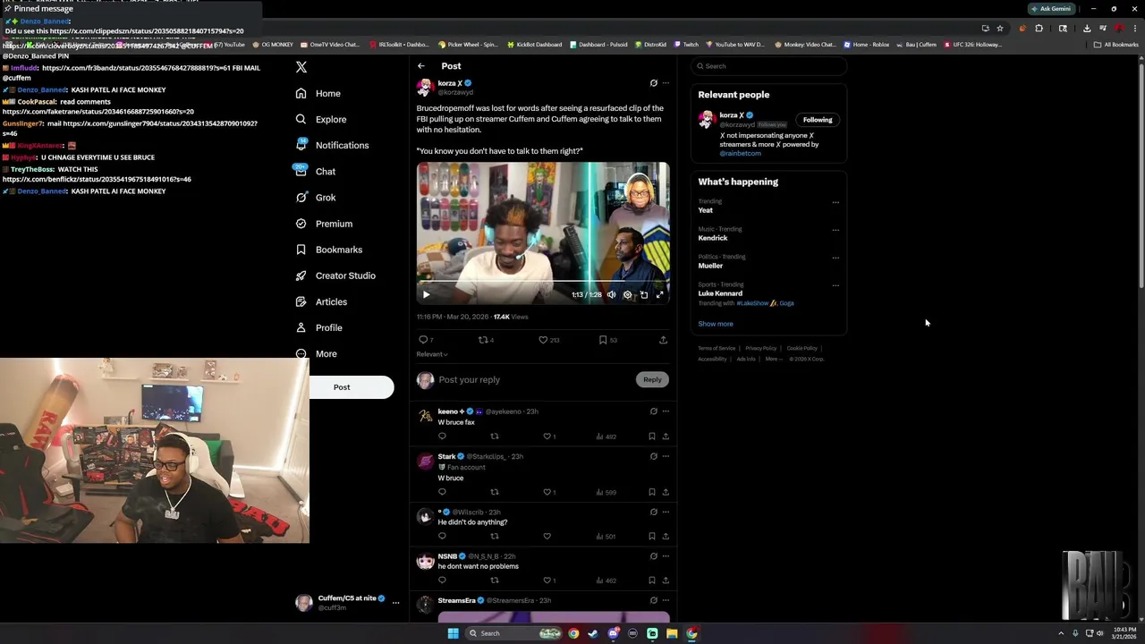This screenshot has width=1145, height=644.
Task: Mute the post video volume
Action: [x=612, y=294]
